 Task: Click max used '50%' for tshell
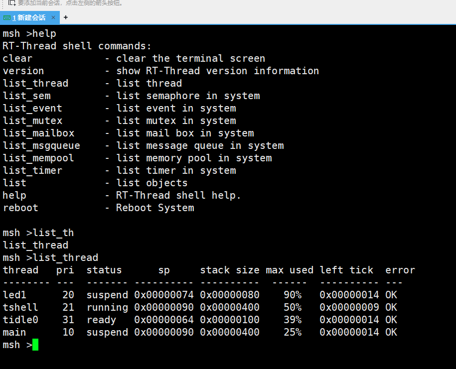point(293,307)
